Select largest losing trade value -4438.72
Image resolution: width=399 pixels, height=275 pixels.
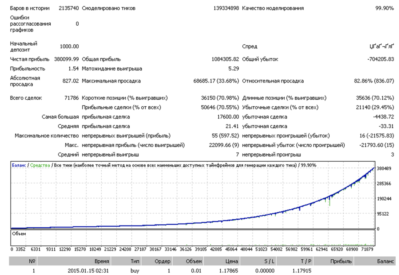pos(383,117)
